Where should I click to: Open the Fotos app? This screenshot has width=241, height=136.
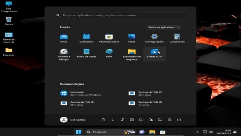(132, 39)
